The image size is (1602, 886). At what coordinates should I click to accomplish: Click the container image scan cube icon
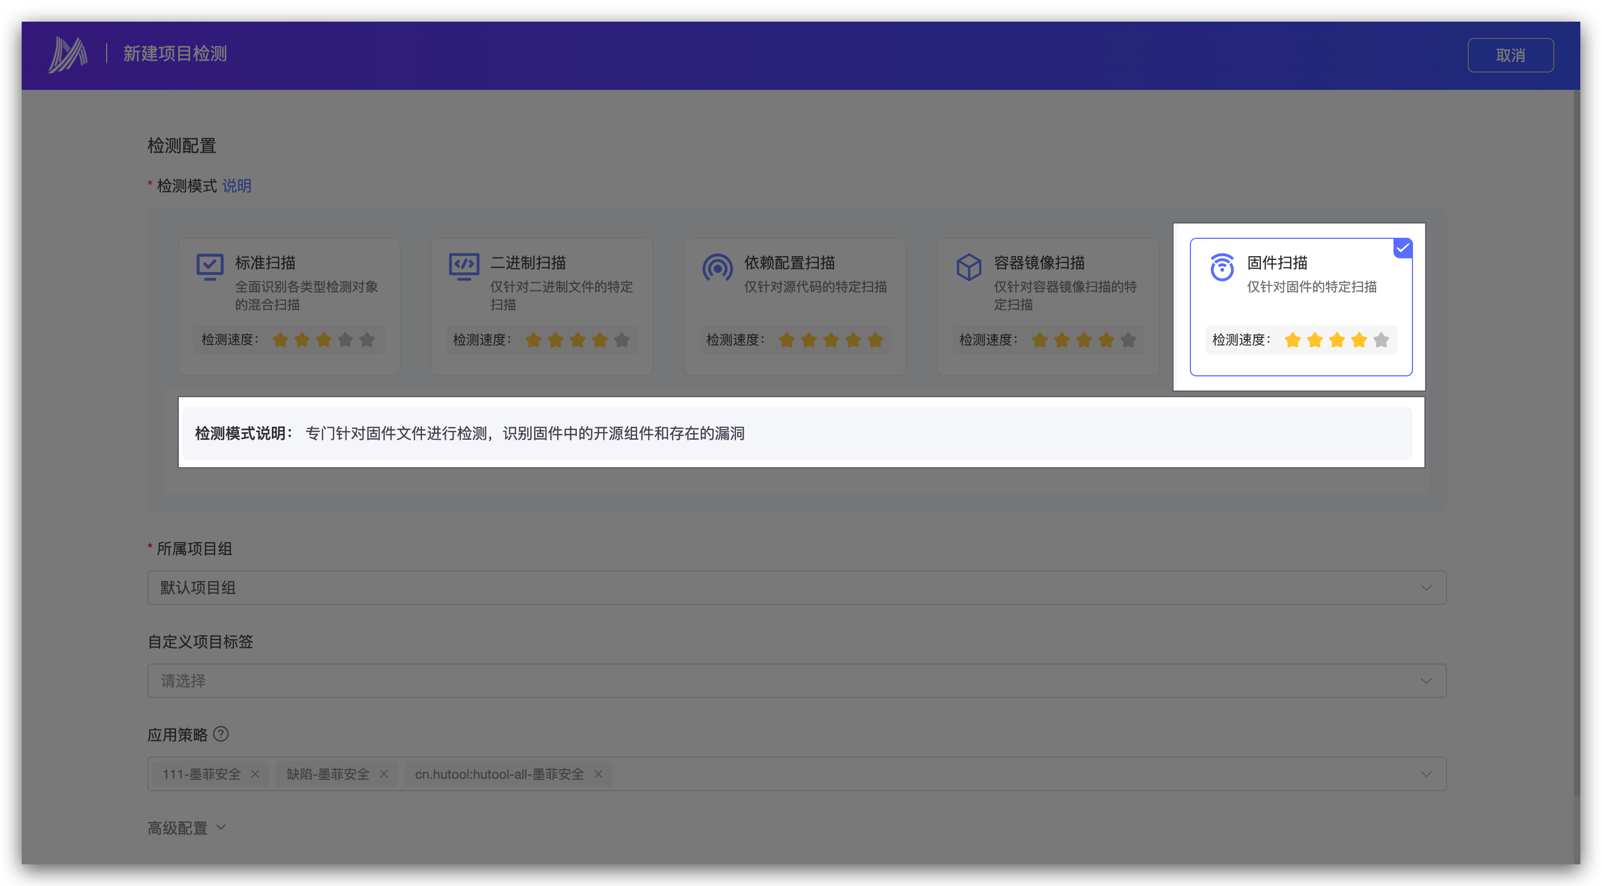(x=968, y=267)
